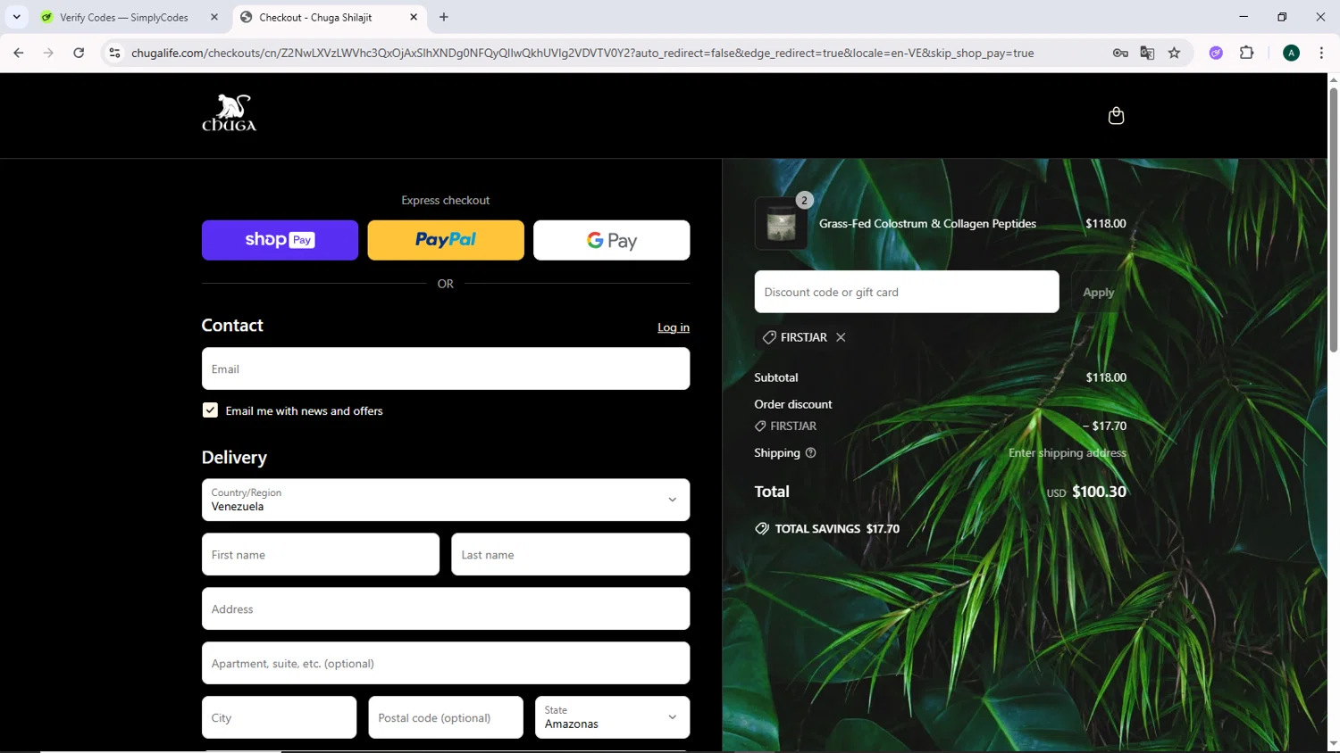Open the tab search dropdown arrow

(16, 17)
